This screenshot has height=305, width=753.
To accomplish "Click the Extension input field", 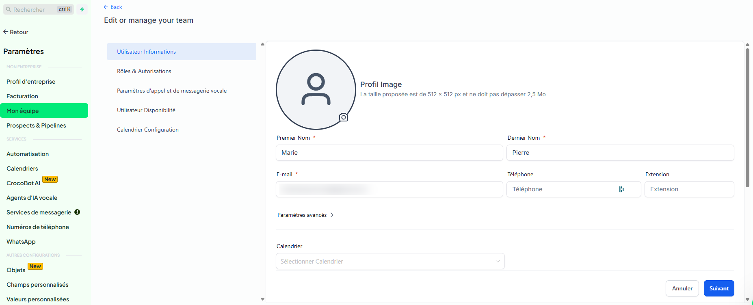I will (x=689, y=189).
